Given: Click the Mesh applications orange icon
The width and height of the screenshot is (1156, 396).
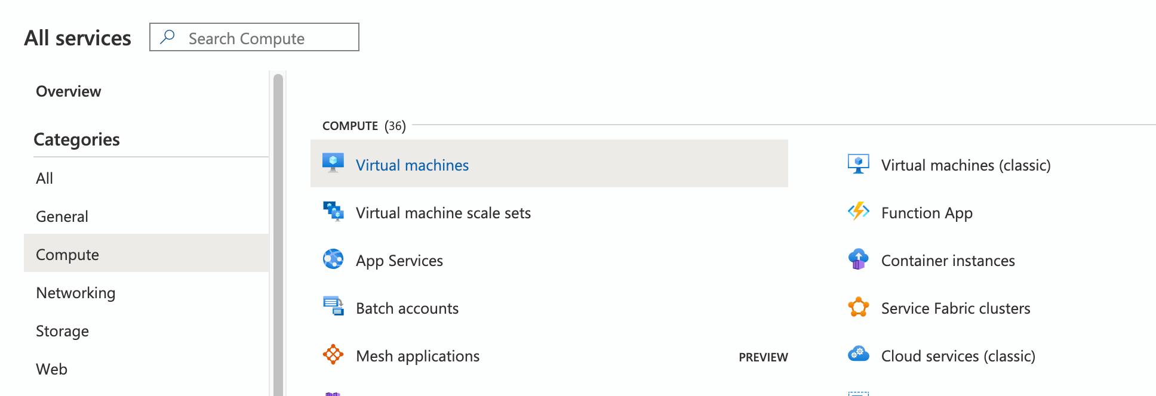Looking at the screenshot, I should point(333,354).
